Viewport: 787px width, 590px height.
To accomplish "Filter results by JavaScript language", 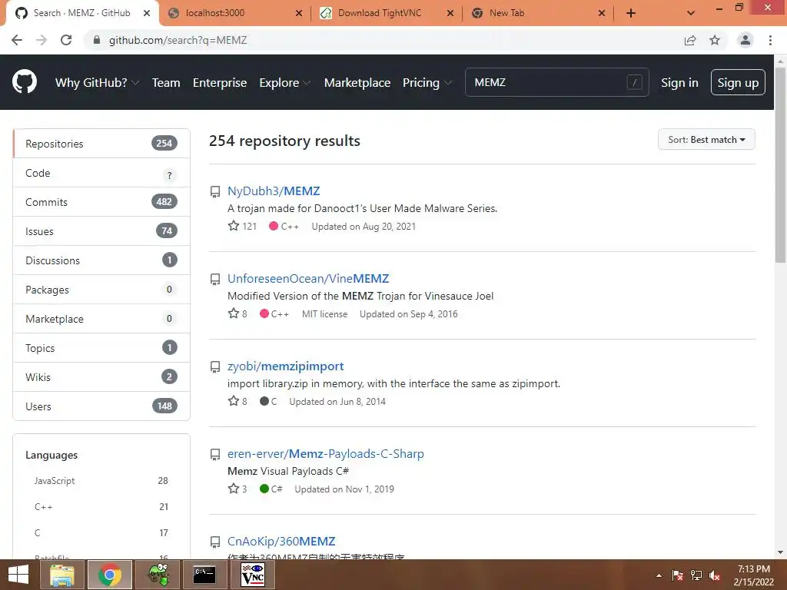I will click(101, 481).
